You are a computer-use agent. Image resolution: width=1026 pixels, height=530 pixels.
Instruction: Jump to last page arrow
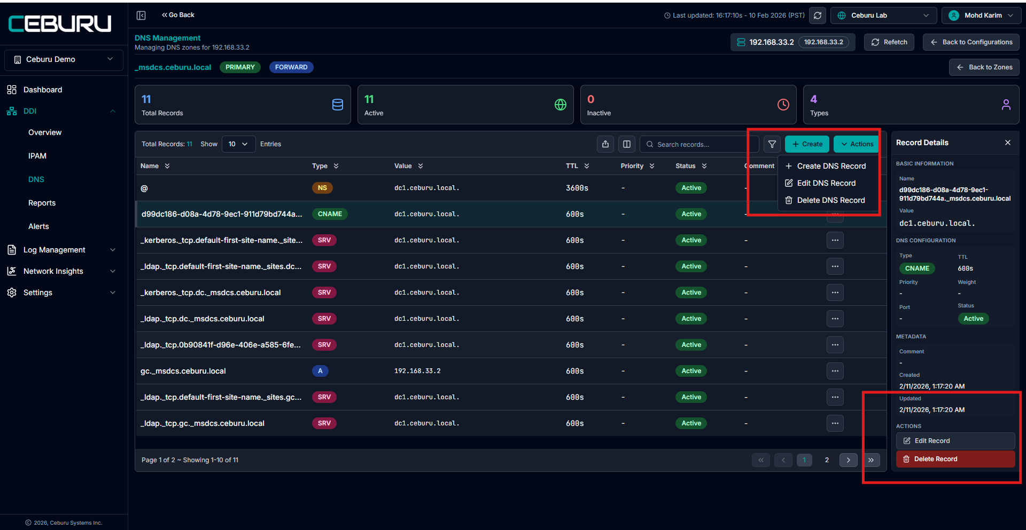tap(871, 460)
